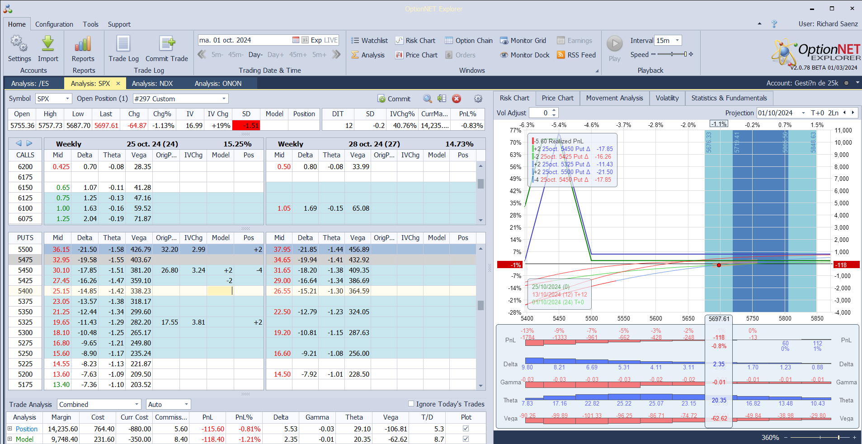This screenshot has width=862, height=444.
Task: Open the Symbol SPX dropdown
Action: point(67,99)
